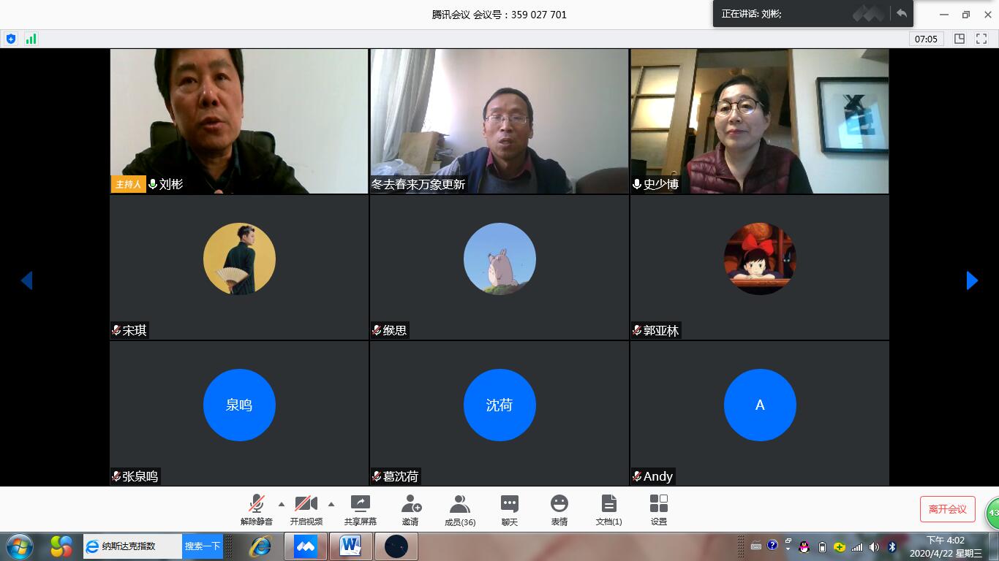Go to next page of participants

[972, 280]
